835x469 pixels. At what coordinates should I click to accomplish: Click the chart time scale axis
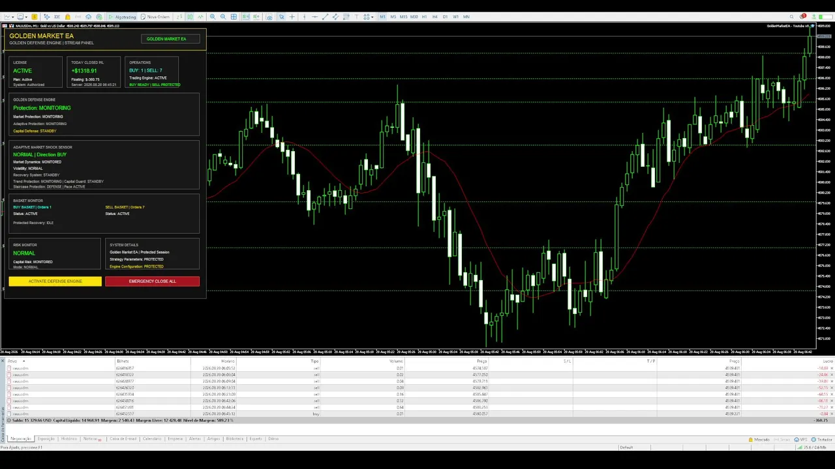tap(408, 352)
